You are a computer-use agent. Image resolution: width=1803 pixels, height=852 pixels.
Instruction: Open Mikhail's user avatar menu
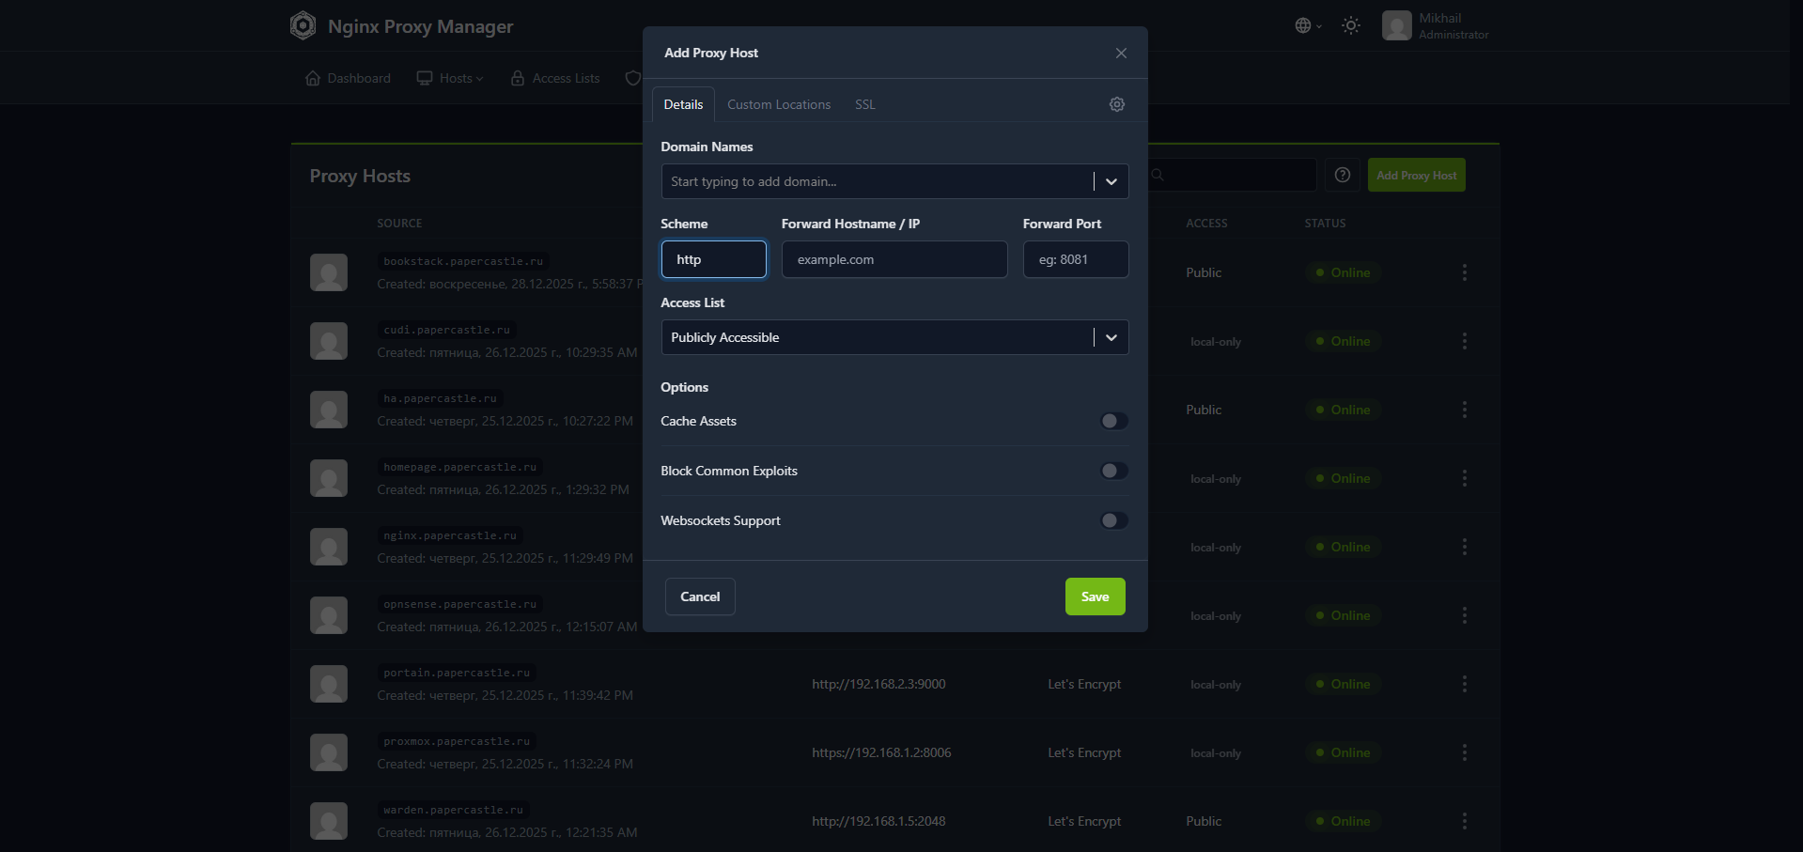1396,25
